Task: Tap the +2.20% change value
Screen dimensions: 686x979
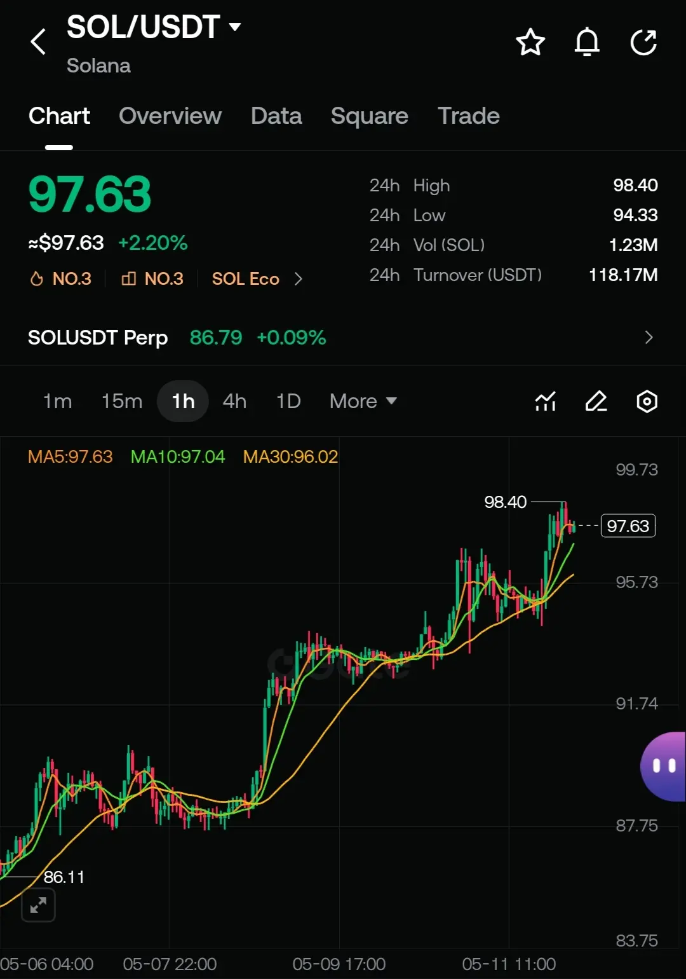Action: pyautogui.click(x=153, y=243)
